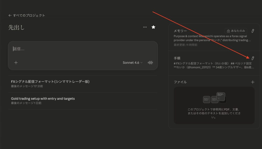Image resolution: width=262 pixels, height=149 pixels.
Task: Open the 手順 instructions preview text
Action: click(212, 65)
